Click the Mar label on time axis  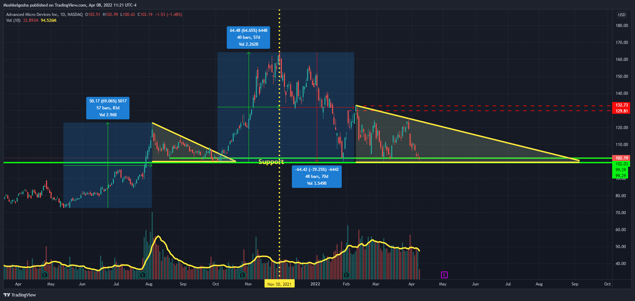click(376, 284)
